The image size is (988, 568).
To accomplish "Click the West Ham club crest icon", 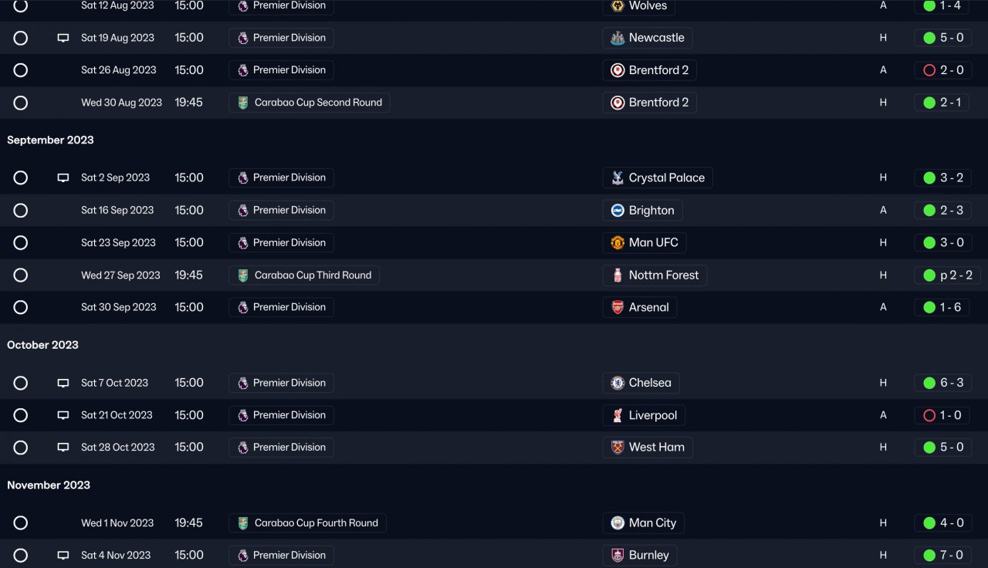I will pos(617,448).
